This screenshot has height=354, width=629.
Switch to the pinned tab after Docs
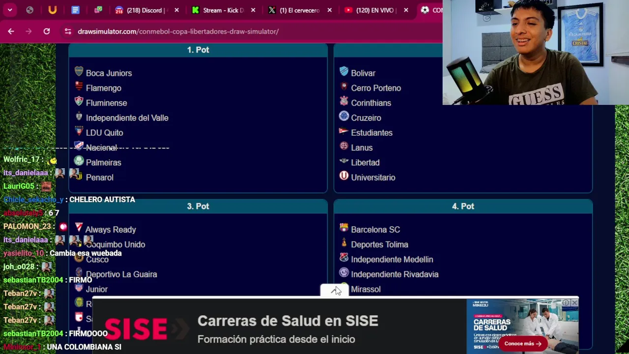pyautogui.click(x=98, y=10)
